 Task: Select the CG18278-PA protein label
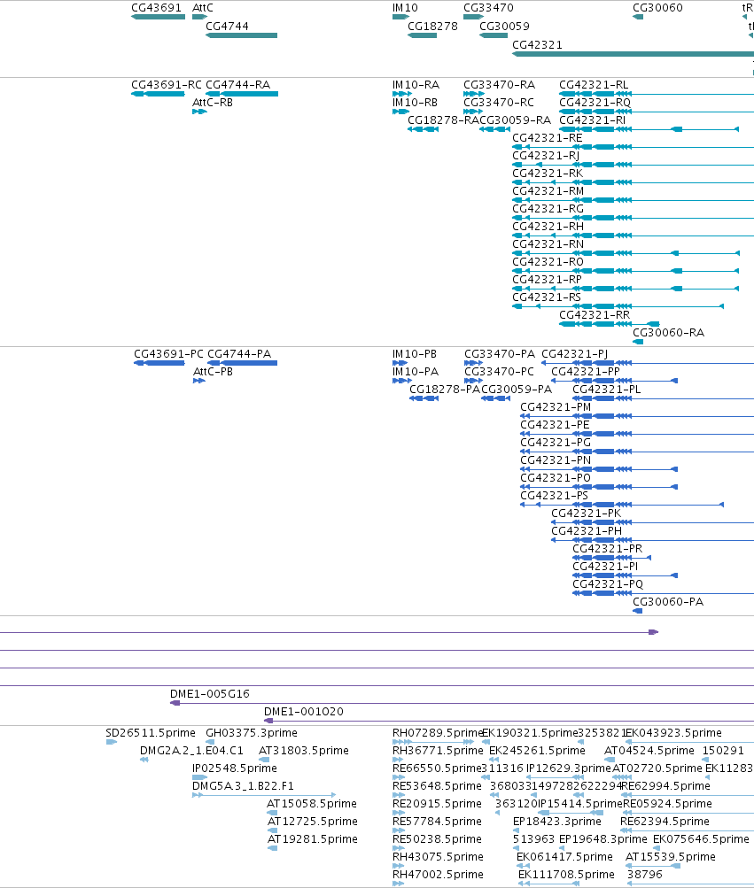point(445,390)
